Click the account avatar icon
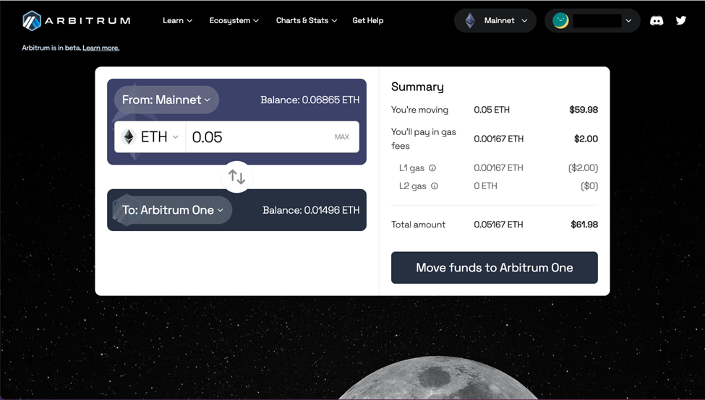This screenshot has height=400, width=705. (560, 21)
